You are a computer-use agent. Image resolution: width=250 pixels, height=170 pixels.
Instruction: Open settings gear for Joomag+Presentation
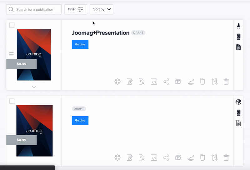pyautogui.click(x=117, y=82)
